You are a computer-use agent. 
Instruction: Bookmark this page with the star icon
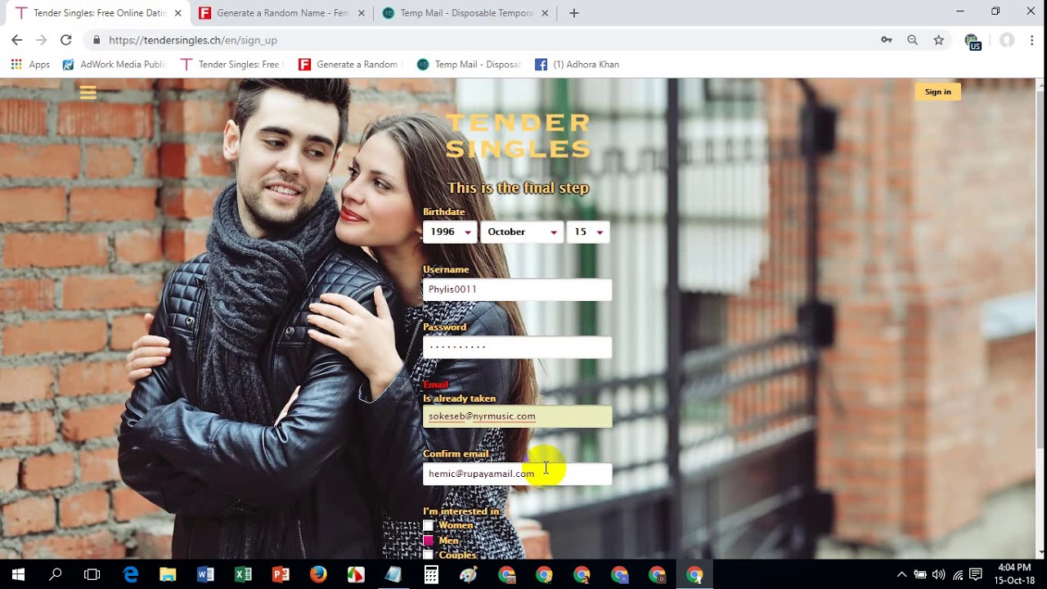938,40
